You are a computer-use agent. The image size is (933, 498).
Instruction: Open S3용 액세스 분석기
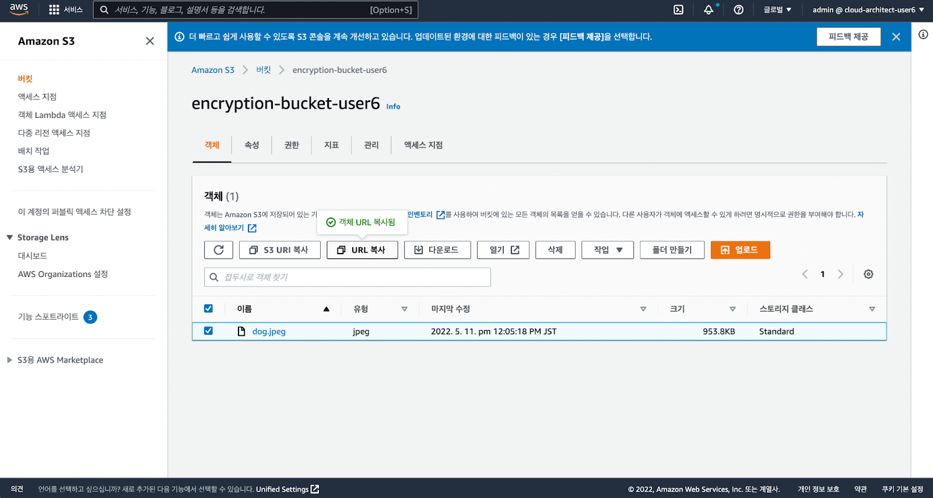pyautogui.click(x=50, y=169)
